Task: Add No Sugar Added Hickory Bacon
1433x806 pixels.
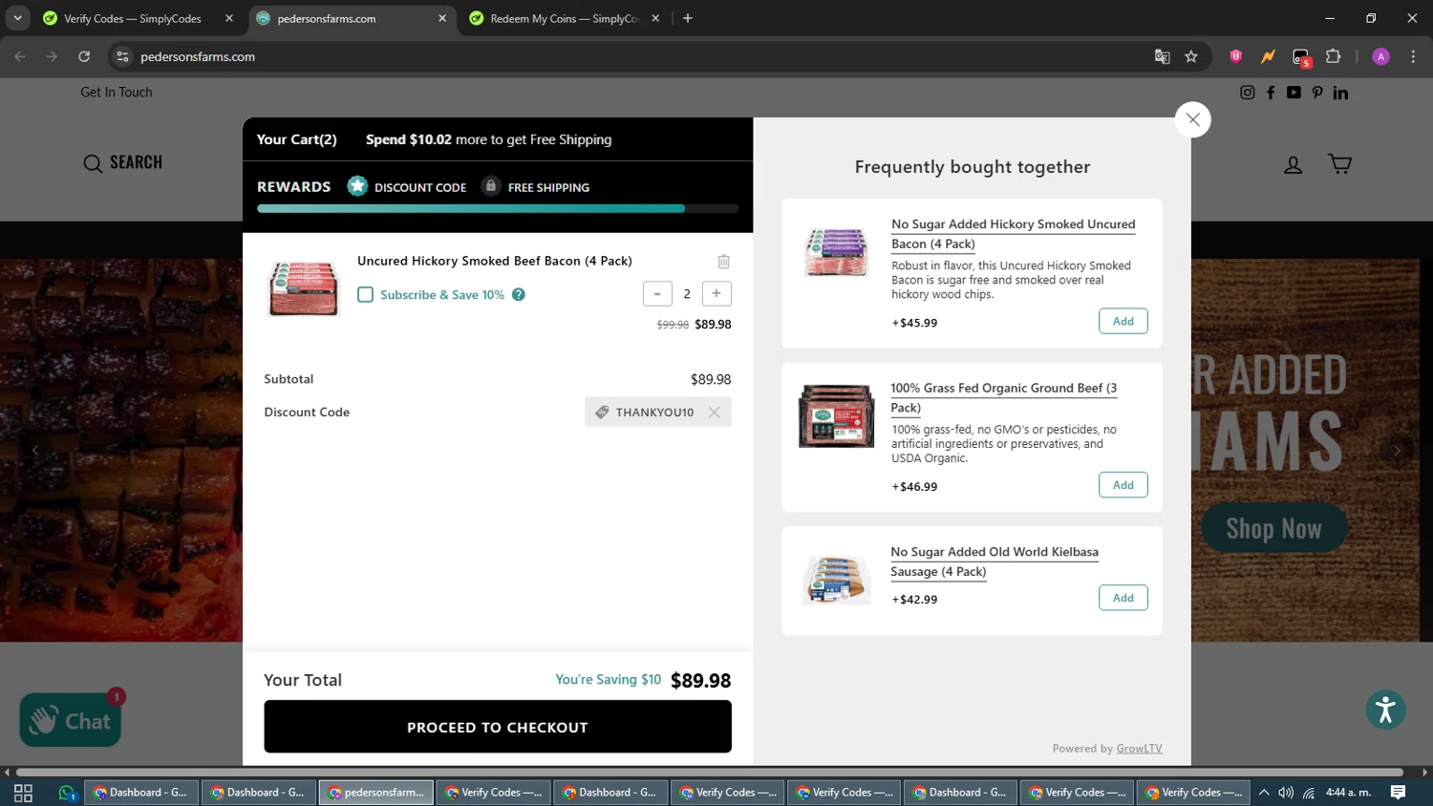Action: tap(1123, 321)
